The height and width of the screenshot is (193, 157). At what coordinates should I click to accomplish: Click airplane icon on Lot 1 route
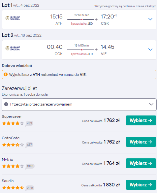point(96,19)
